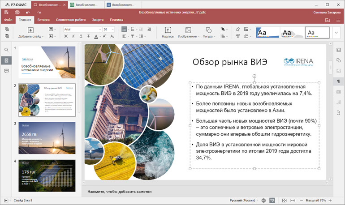Switch to the Вставка tab

43,20
